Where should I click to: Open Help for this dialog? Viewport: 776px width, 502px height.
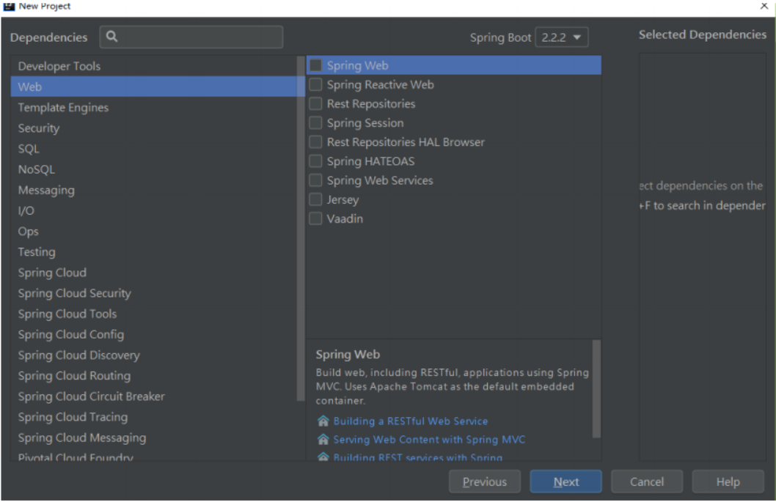click(x=728, y=481)
